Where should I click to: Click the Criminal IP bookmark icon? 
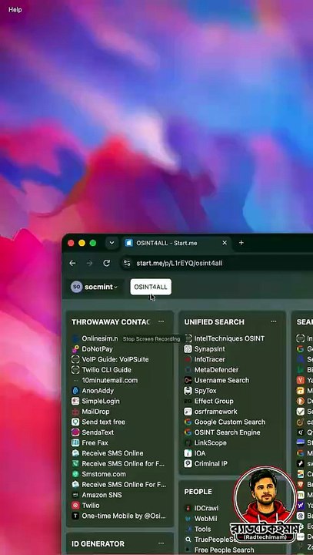tap(188, 464)
